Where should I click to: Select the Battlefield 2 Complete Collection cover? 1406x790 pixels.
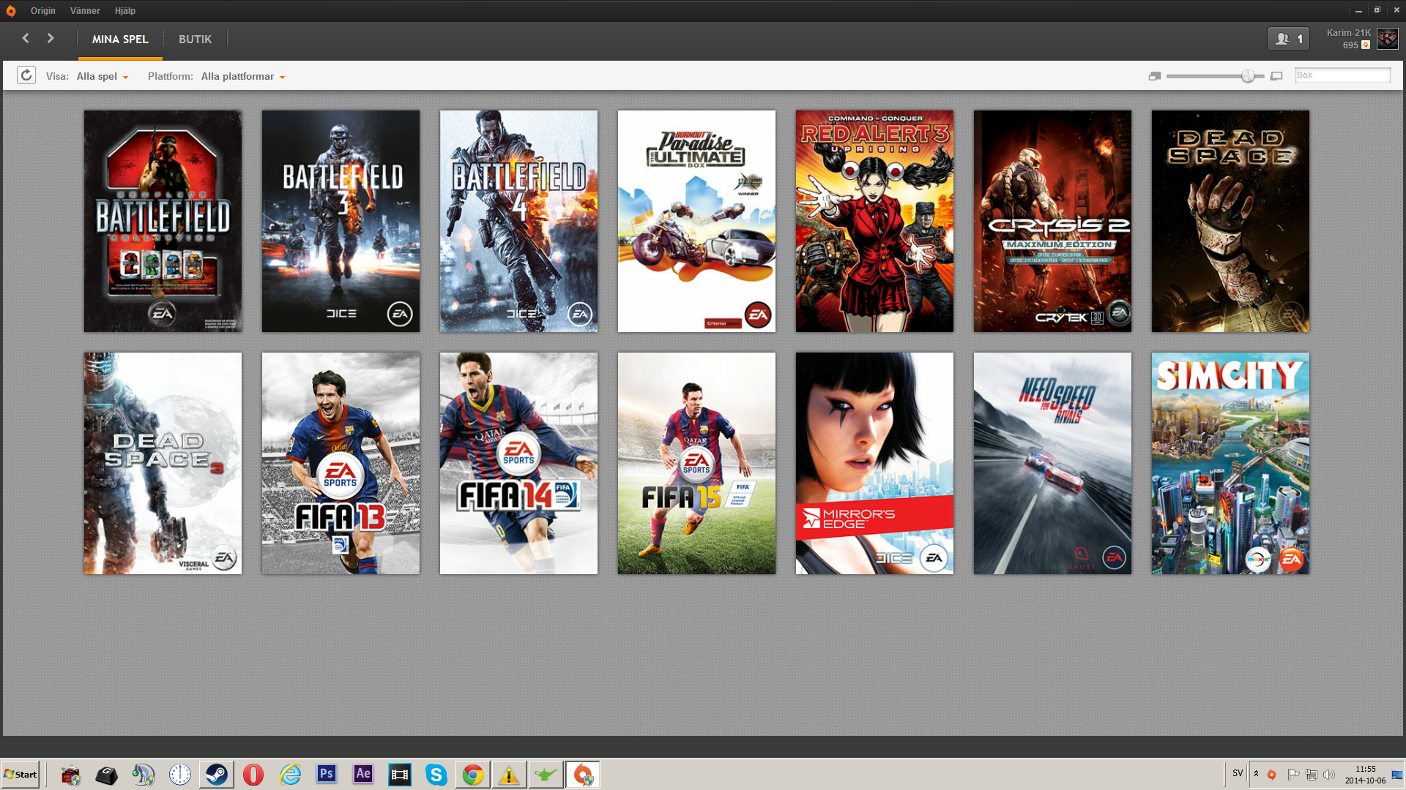coord(163,221)
